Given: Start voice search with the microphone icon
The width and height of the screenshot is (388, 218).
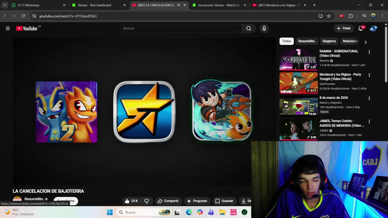Looking at the screenshot, I should pyautogui.click(x=264, y=28).
